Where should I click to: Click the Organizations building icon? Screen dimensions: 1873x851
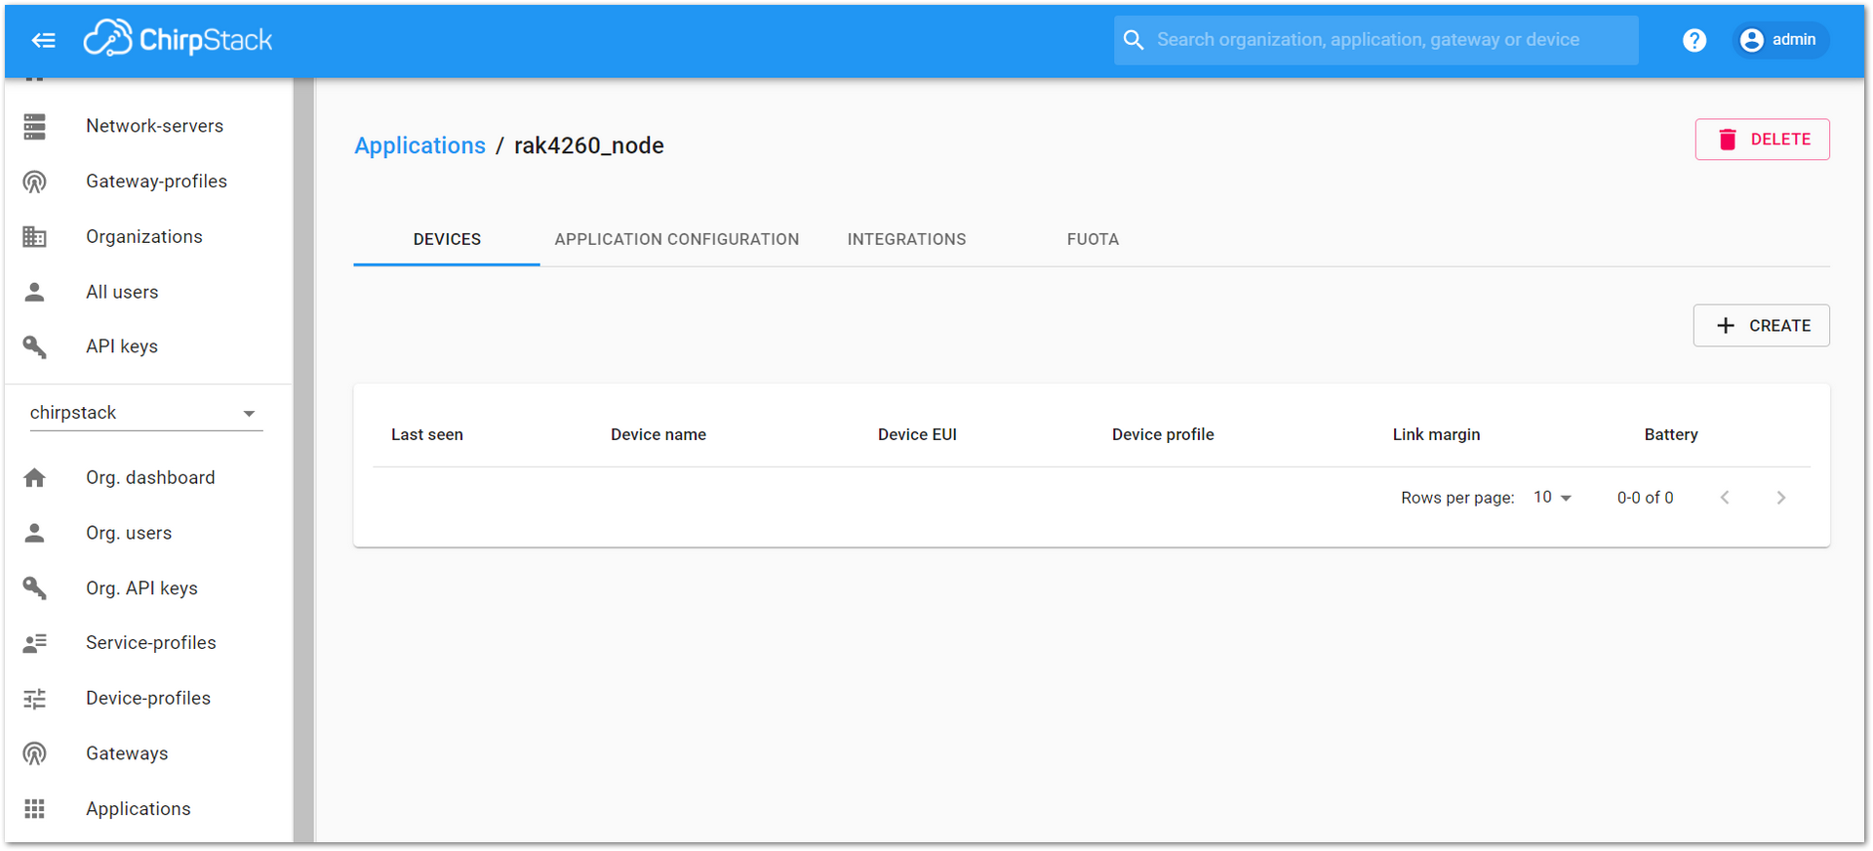[35, 236]
